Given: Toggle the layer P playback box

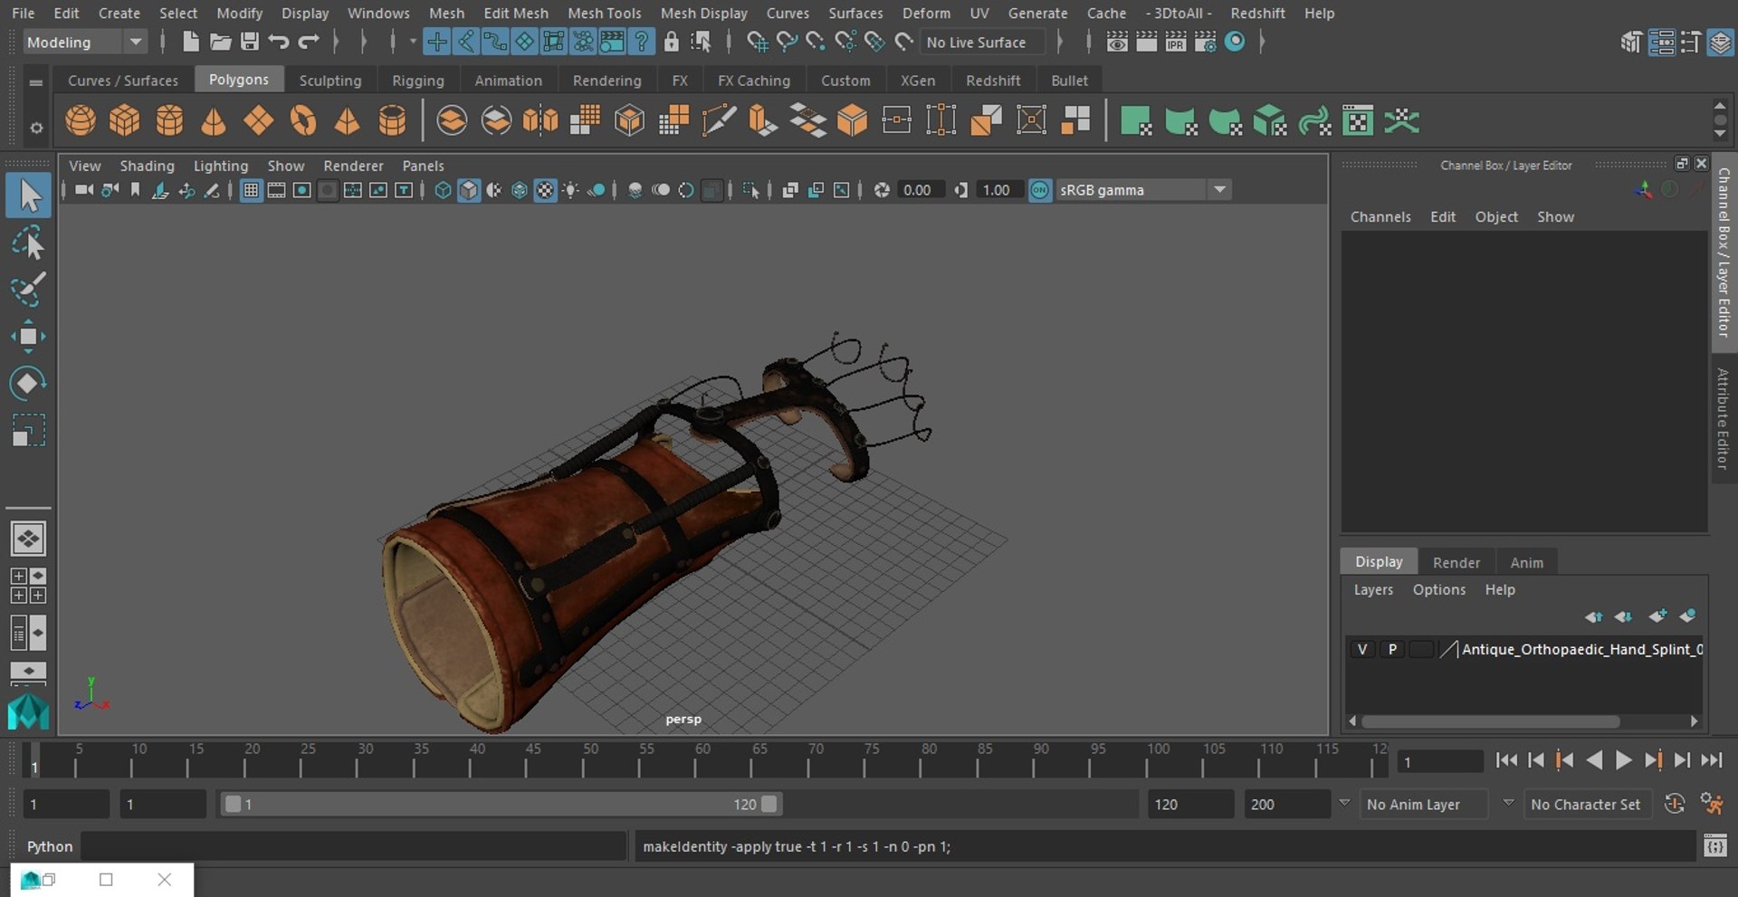Looking at the screenshot, I should click(1392, 649).
